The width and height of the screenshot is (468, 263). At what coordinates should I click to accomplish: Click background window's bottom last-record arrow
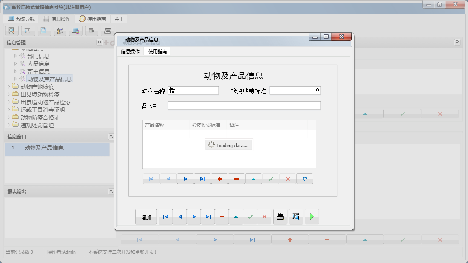pos(252,240)
